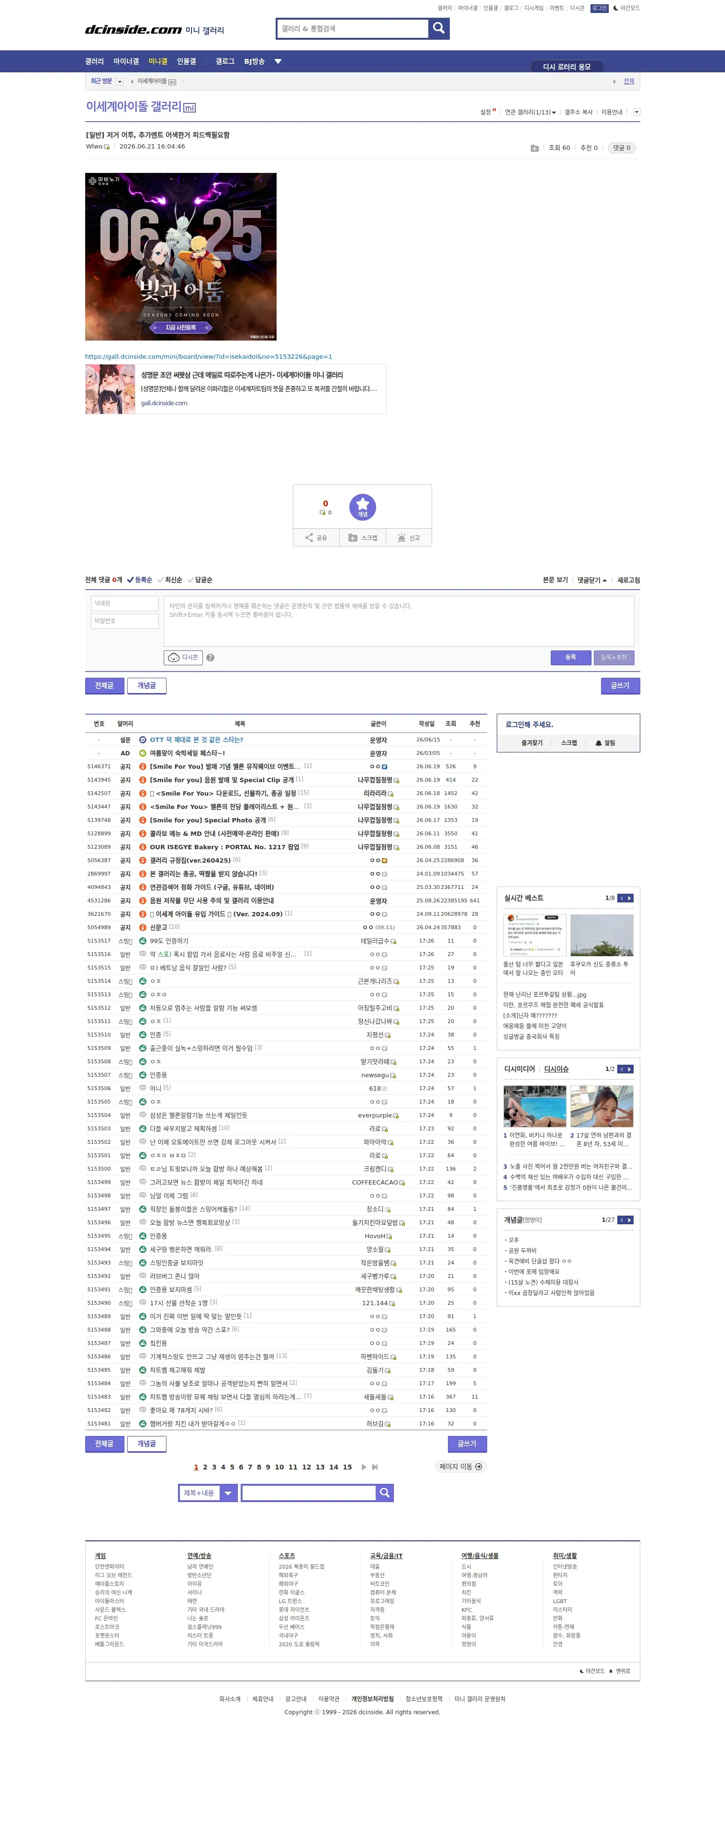Image resolution: width=725 pixels, height=1845 pixels.
Task: Click the bottom gallery search text field
Action: 309,1492
